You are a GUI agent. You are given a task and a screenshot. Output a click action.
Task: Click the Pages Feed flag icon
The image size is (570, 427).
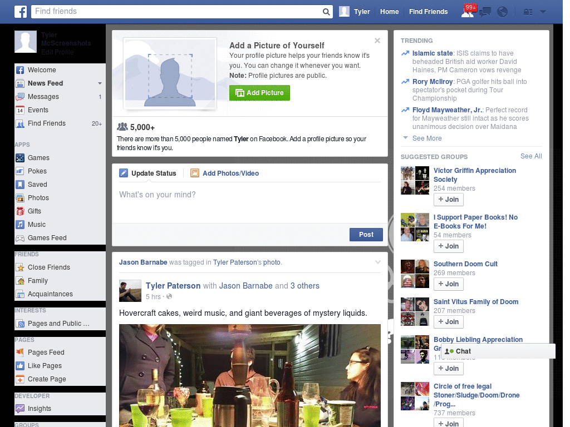pyautogui.click(x=20, y=352)
